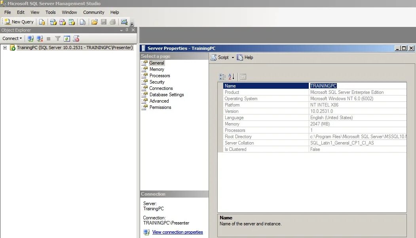The image size is (416, 238).
Task: Select the Is Clustered property row
Action: pos(315,149)
